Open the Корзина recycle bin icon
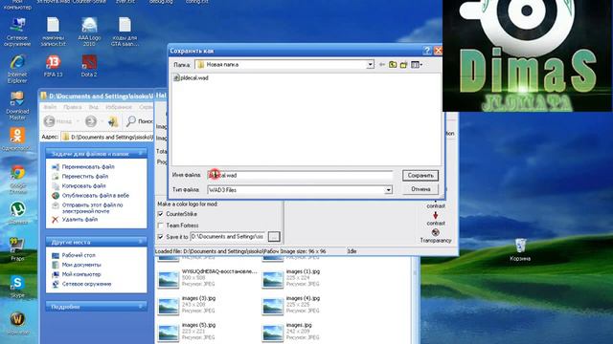 click(520, 249)
